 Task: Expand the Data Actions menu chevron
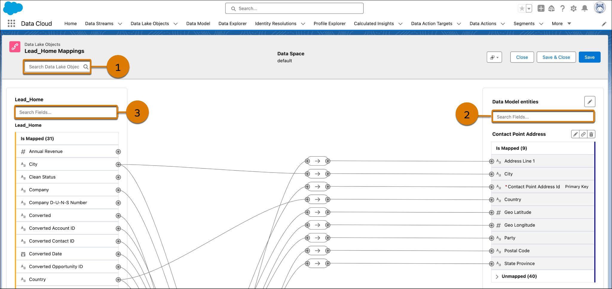tap(503, 24)
